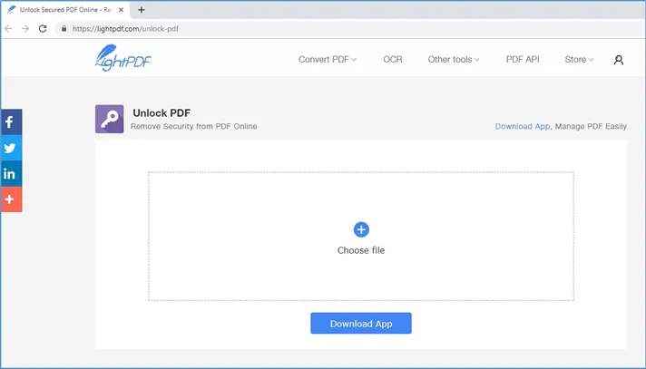This screenshot has height=369, width=646.
Task: Open the OCR page
Action: click(393, 59)
